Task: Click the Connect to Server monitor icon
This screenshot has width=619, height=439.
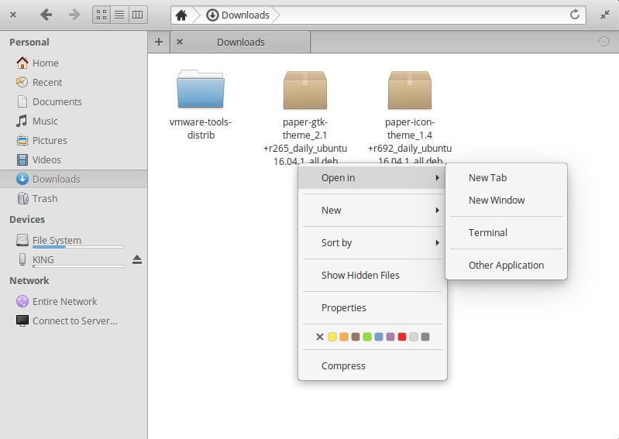Action: (x=22, y=321)
